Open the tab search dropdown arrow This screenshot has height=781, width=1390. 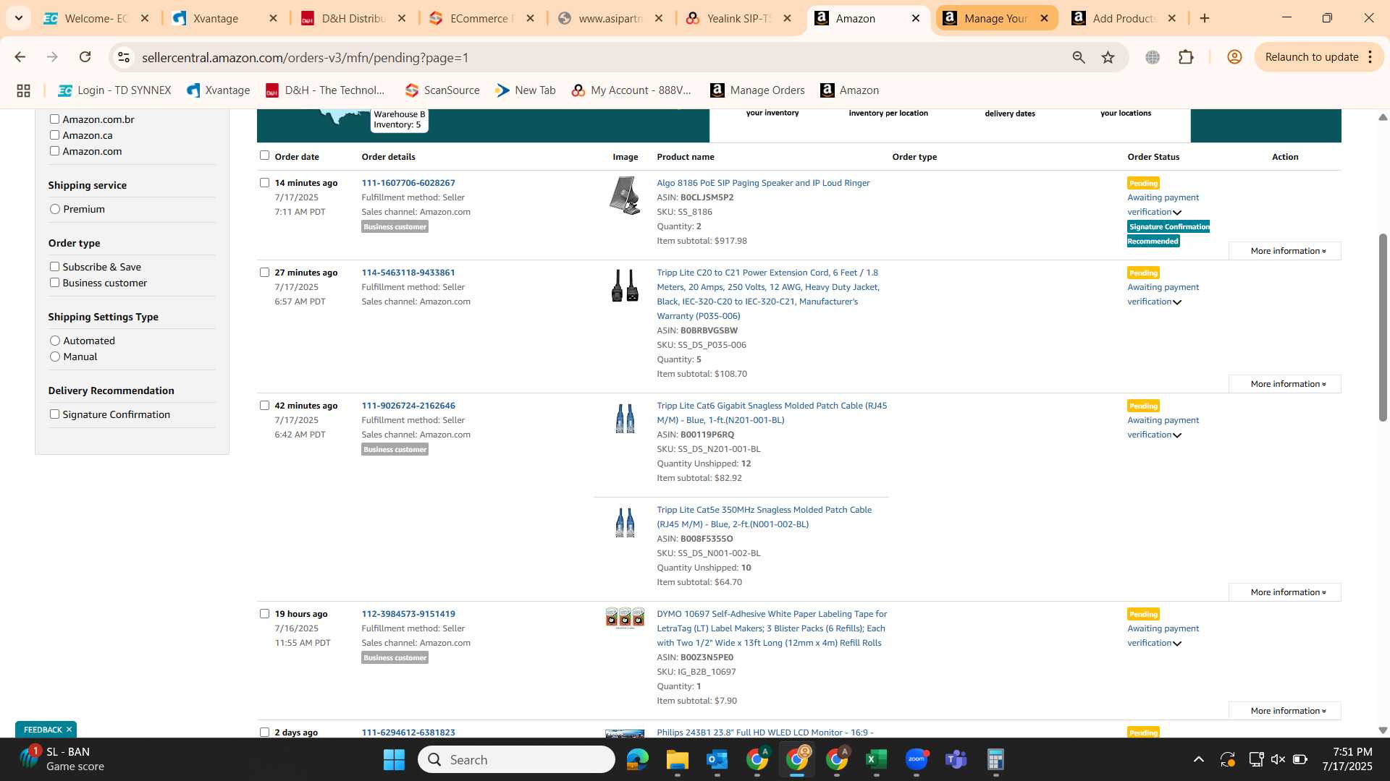[18, 18]
